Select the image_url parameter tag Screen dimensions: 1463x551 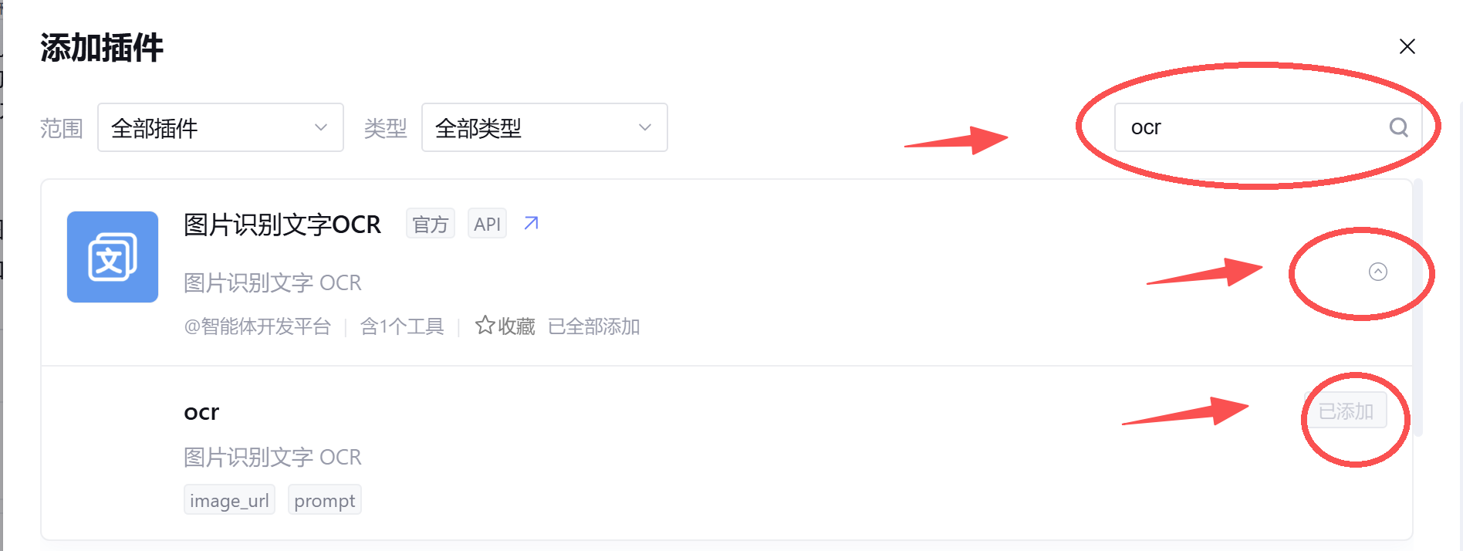click(x=229, y=500)
